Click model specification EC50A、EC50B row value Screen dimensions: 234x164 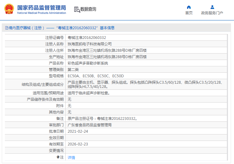click(x=96, y=76)
